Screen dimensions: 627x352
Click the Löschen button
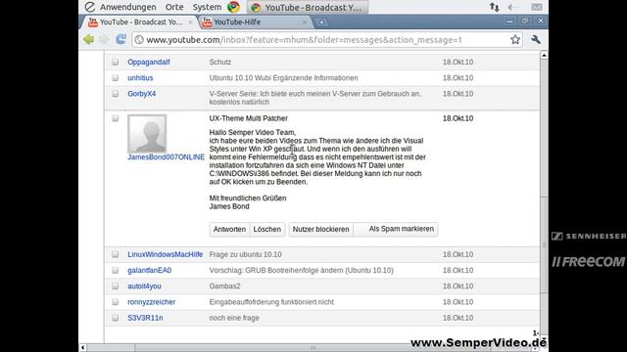click(x=267, y=229)
